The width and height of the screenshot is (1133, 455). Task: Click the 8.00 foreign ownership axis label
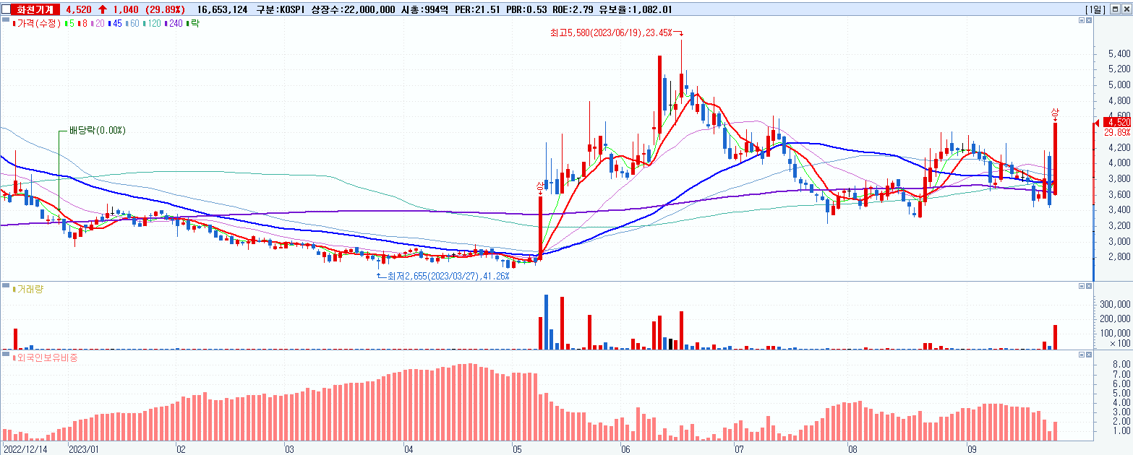(1121, 365)
